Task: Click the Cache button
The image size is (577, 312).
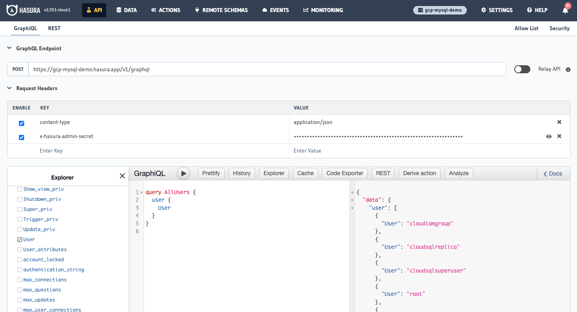Action: (305, 173)
